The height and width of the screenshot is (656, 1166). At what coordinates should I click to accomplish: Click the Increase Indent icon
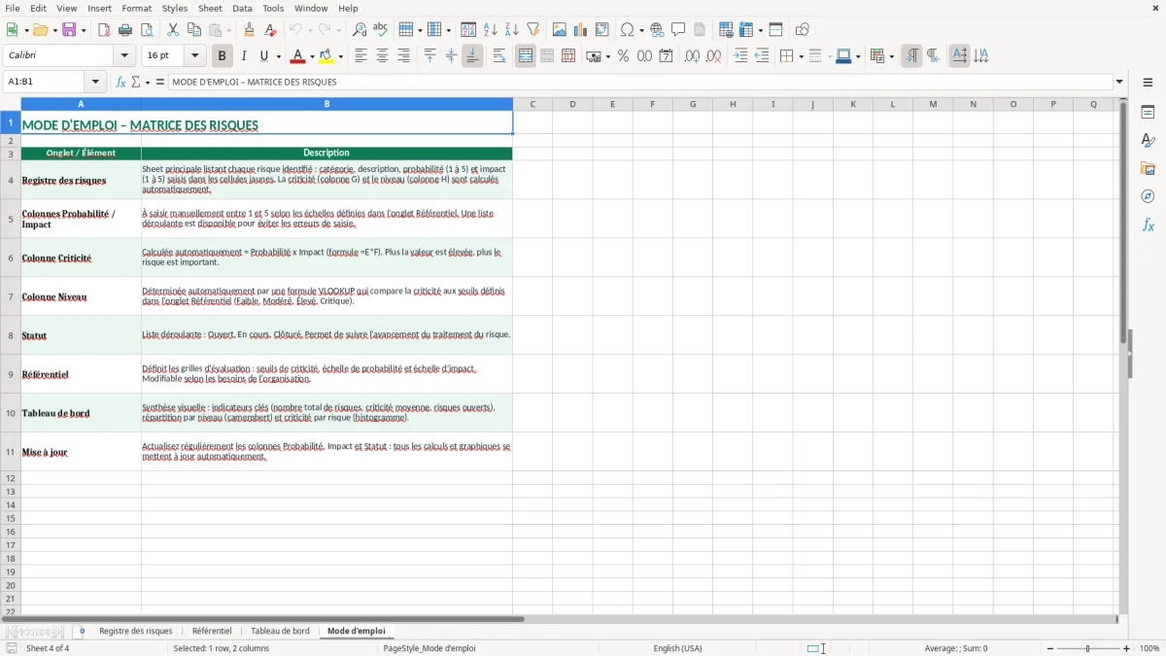click(740, 56)
